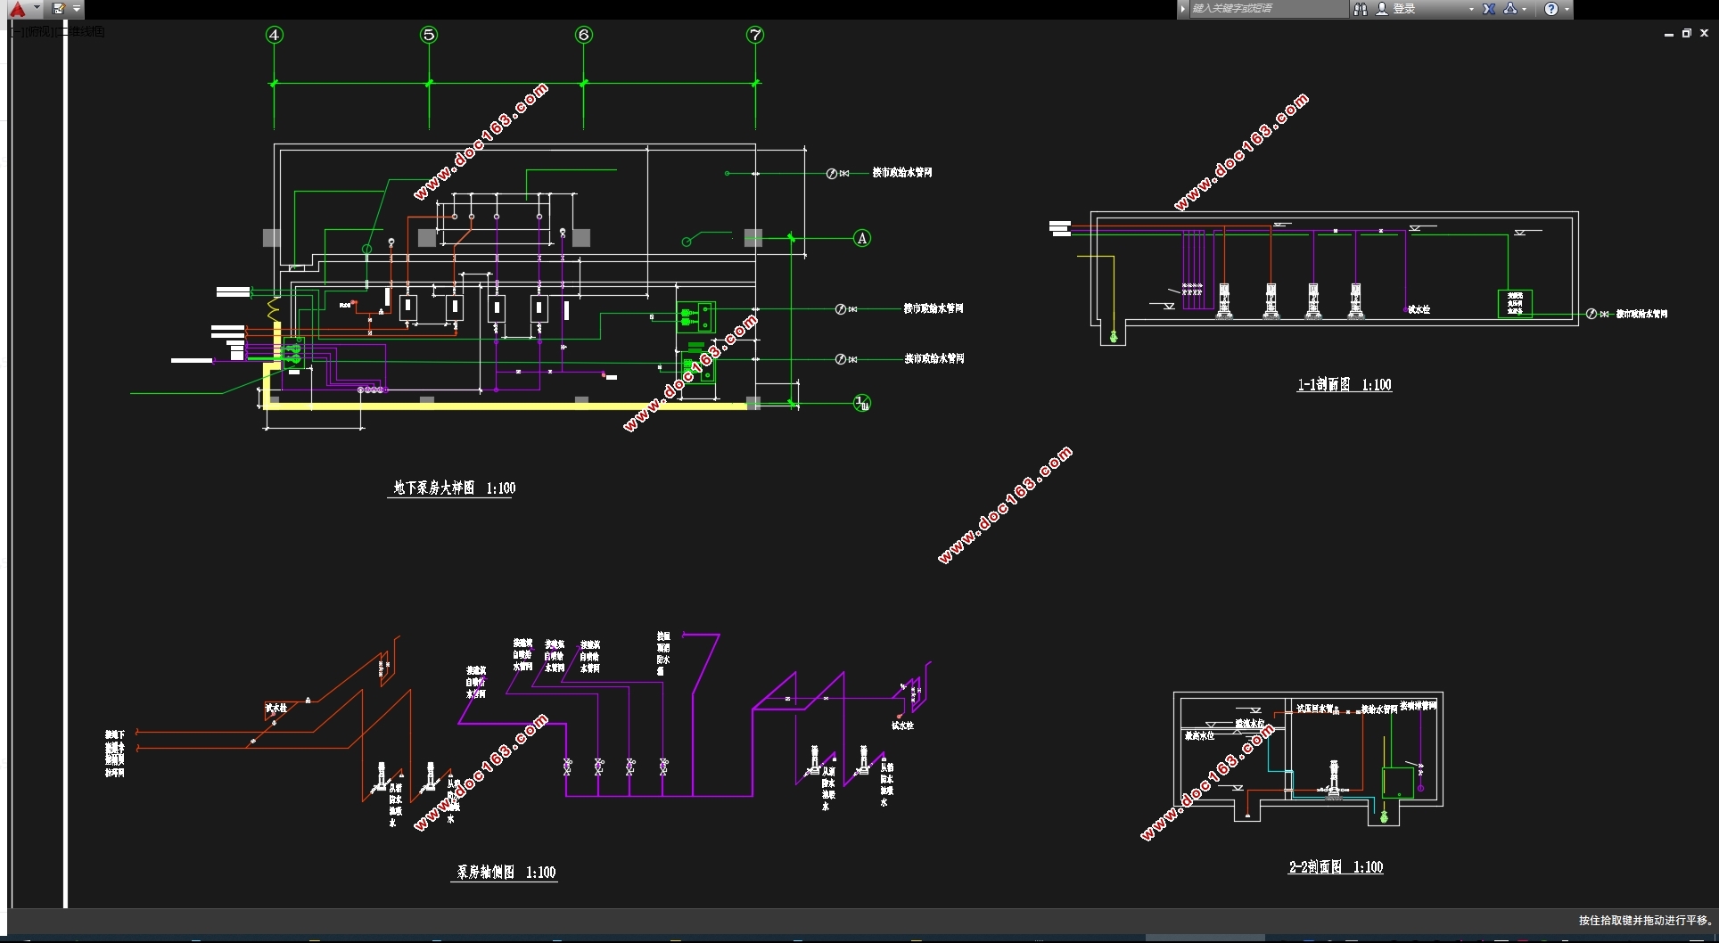This screenshot has height=943, width=1719.
Task: Expand the Help dropdown arrow
Action: tap(1567, 9)
